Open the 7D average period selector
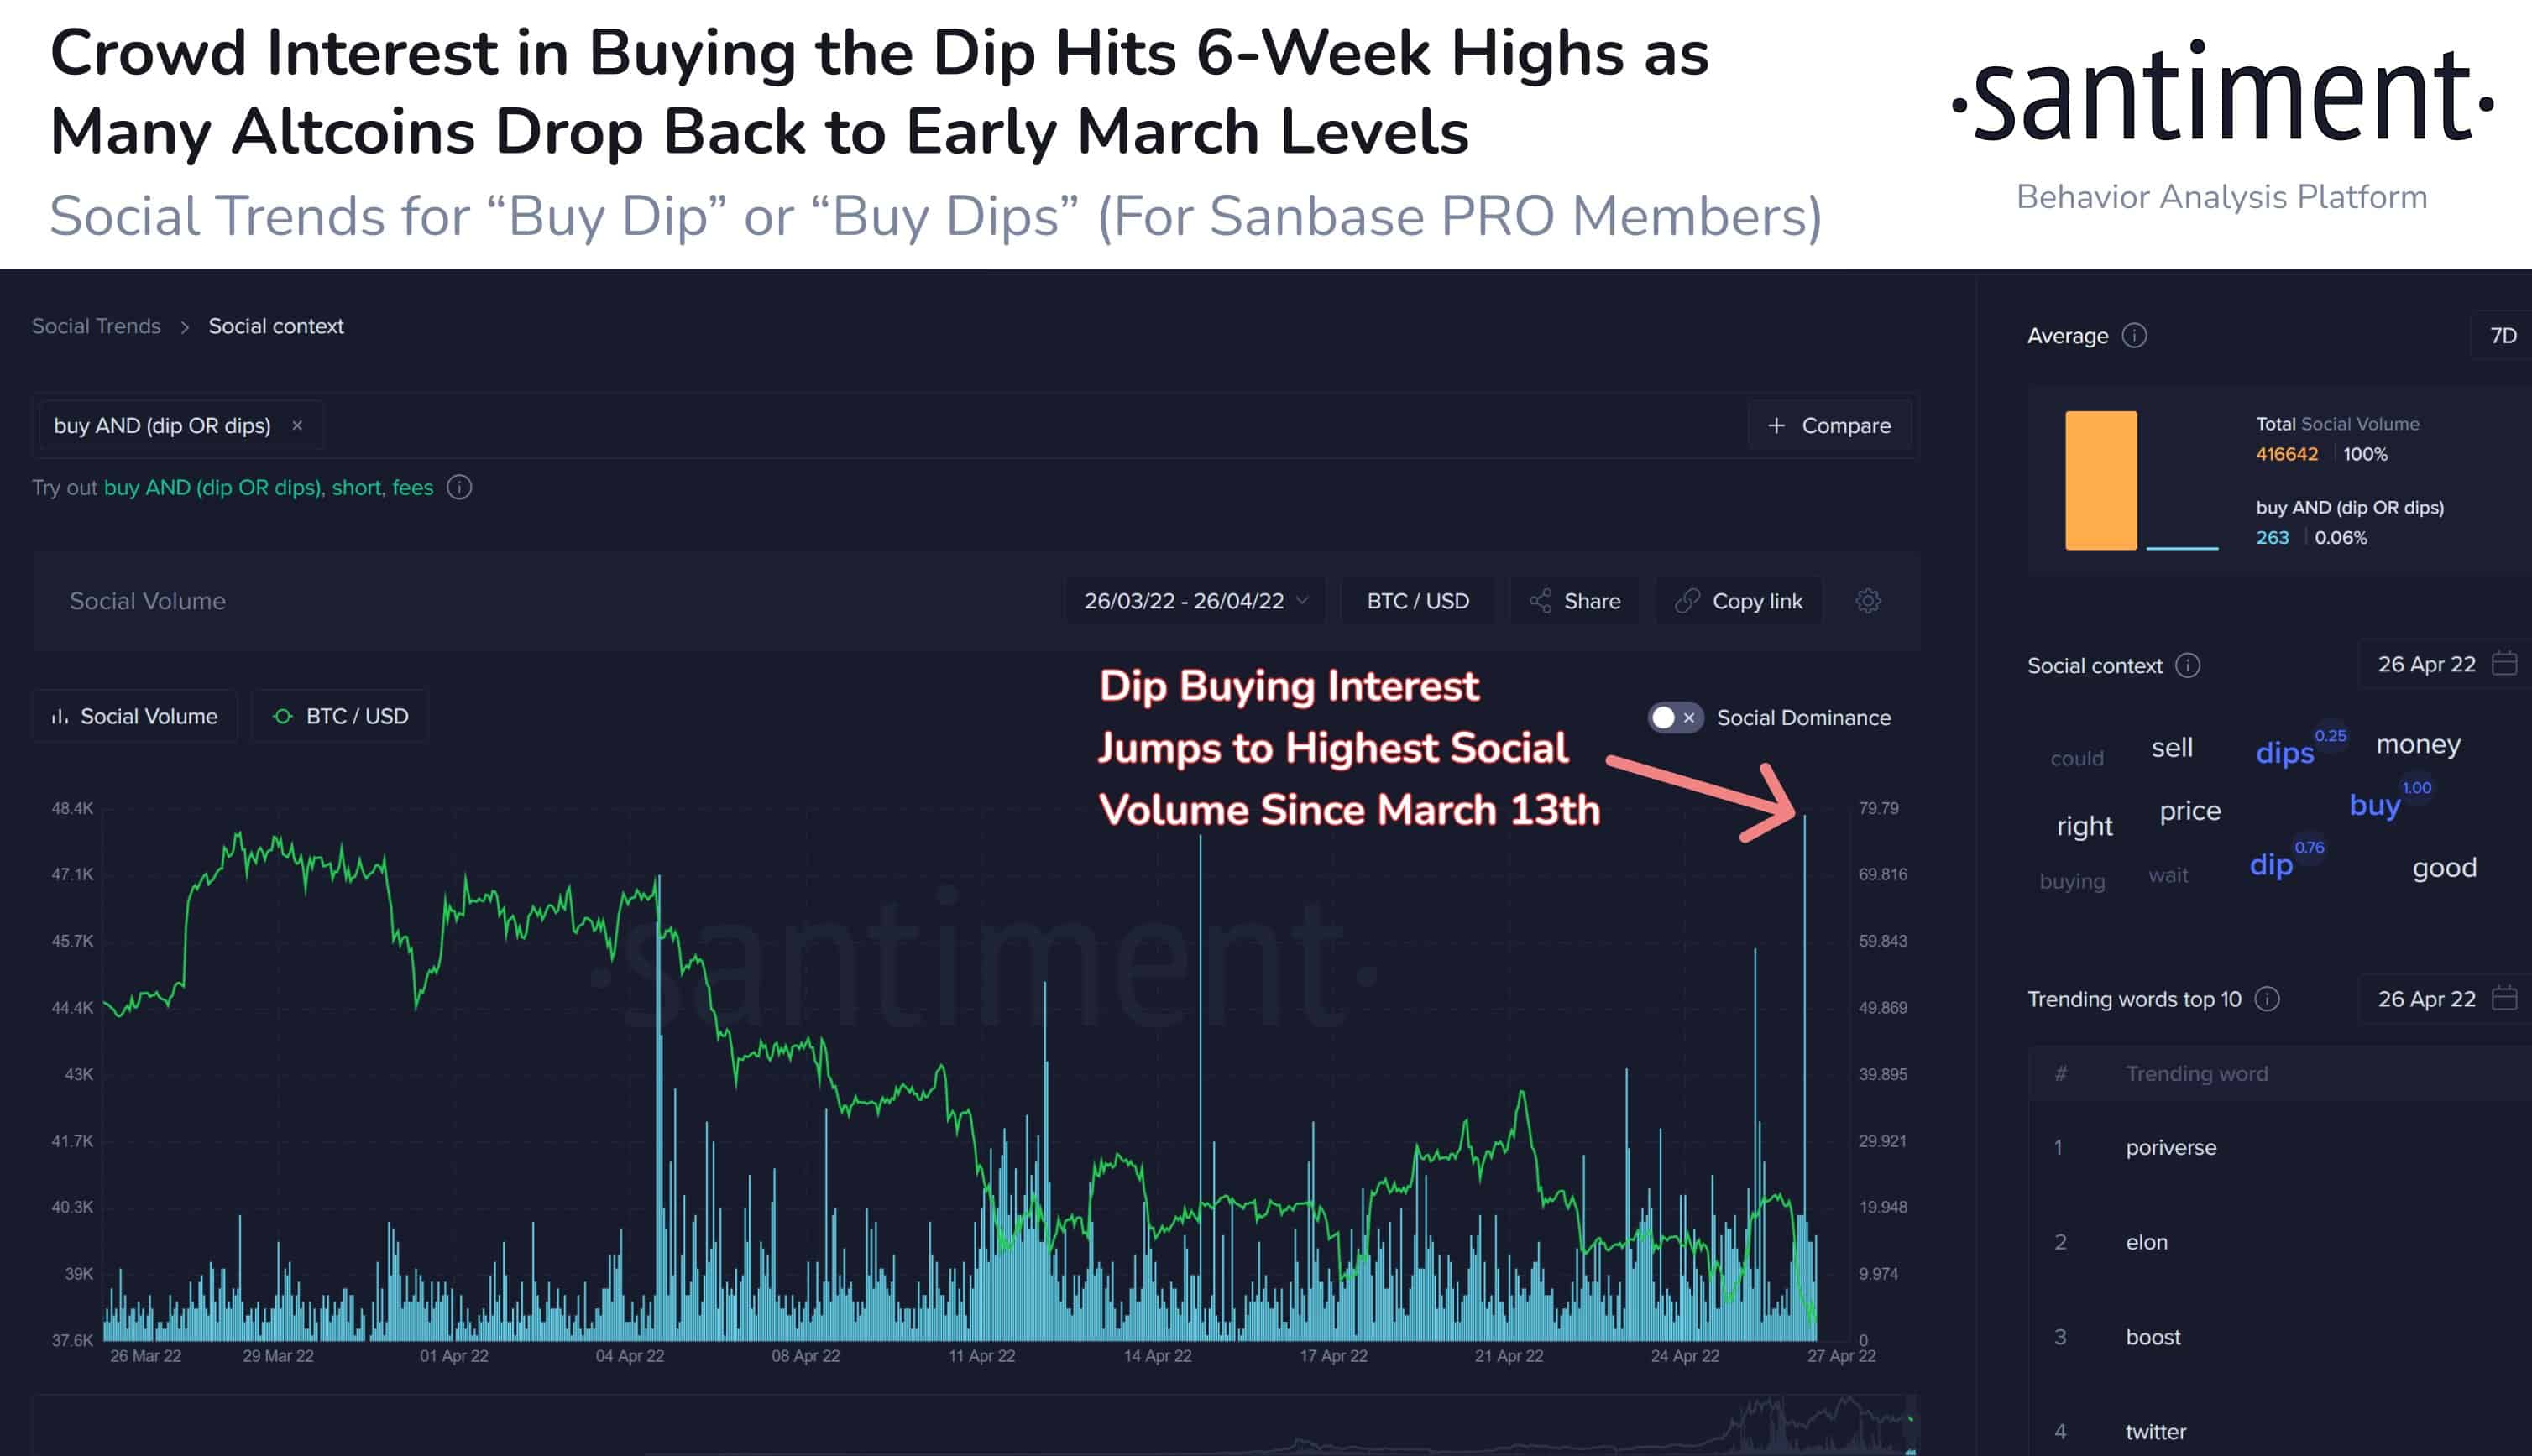Screen dimensions: 2532x1456 coord(2502,336)
